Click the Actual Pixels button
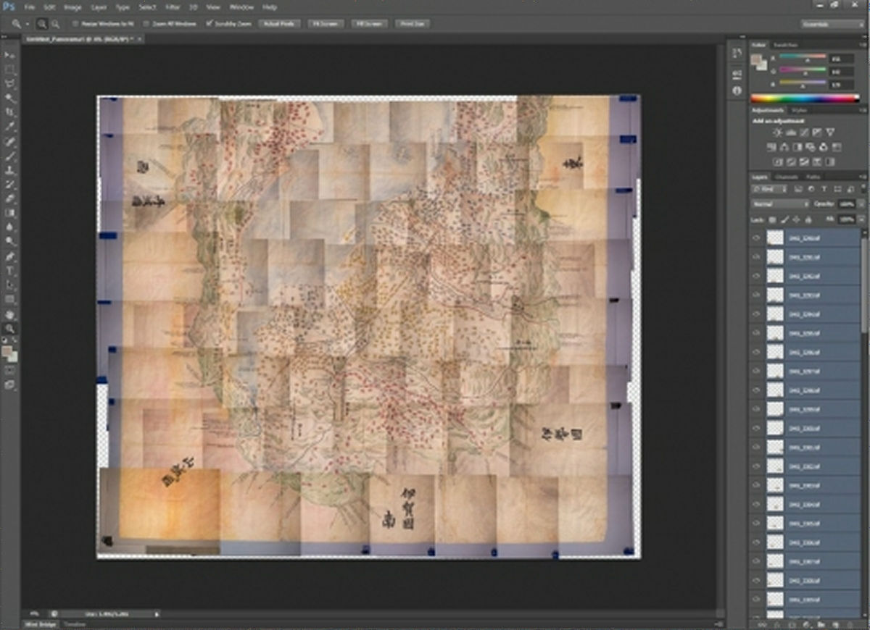 (279, 24)
